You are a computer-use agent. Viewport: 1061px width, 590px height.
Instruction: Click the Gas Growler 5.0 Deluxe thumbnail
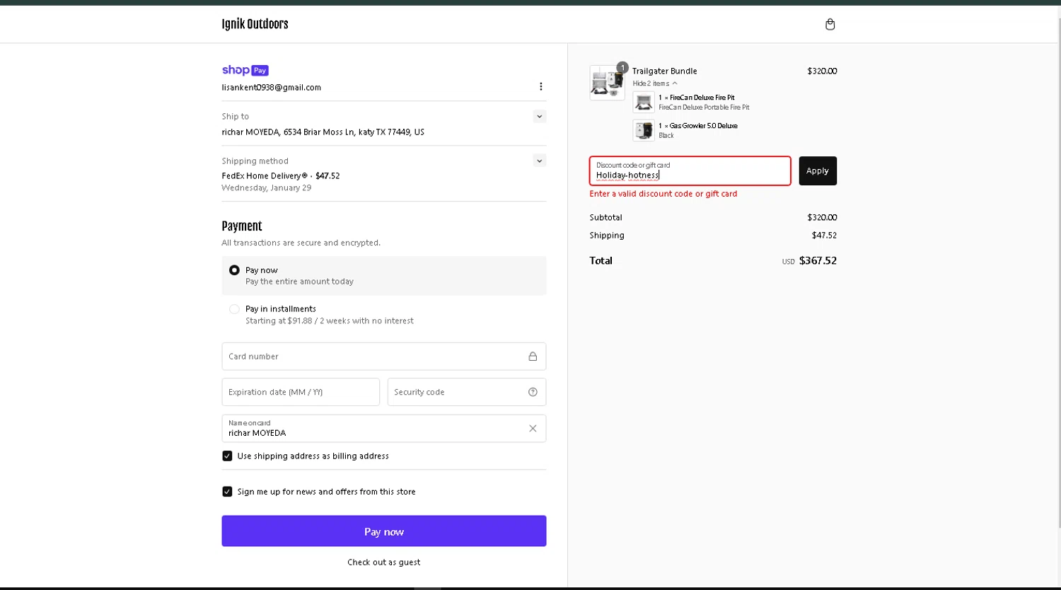point(644,130)
